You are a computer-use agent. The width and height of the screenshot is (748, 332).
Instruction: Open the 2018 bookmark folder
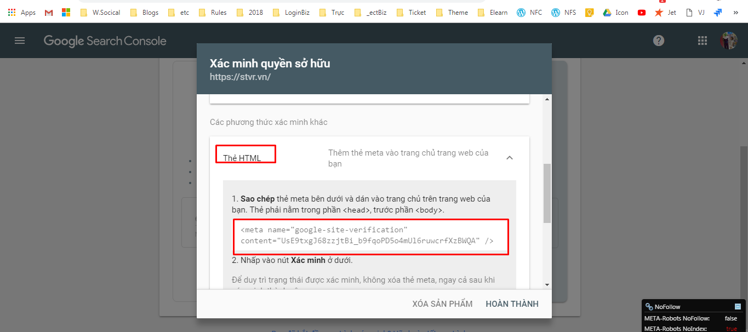(x=249, y=12)
